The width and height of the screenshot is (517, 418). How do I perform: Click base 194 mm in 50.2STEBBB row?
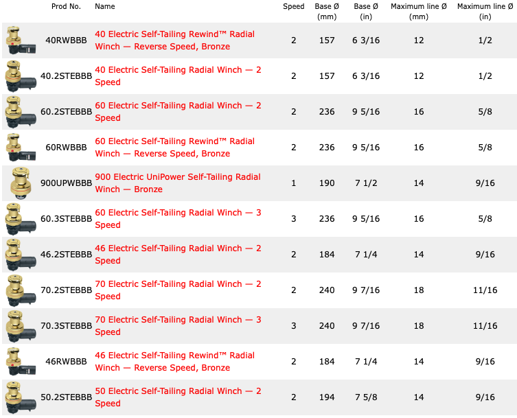click(327, 397)
